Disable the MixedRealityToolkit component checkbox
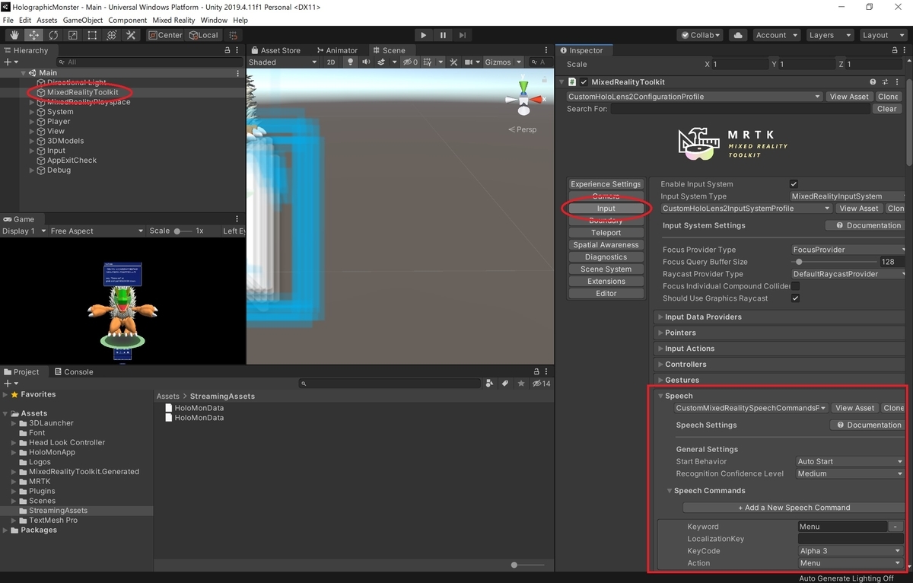The image size is (913, 583). pos(584,82)
